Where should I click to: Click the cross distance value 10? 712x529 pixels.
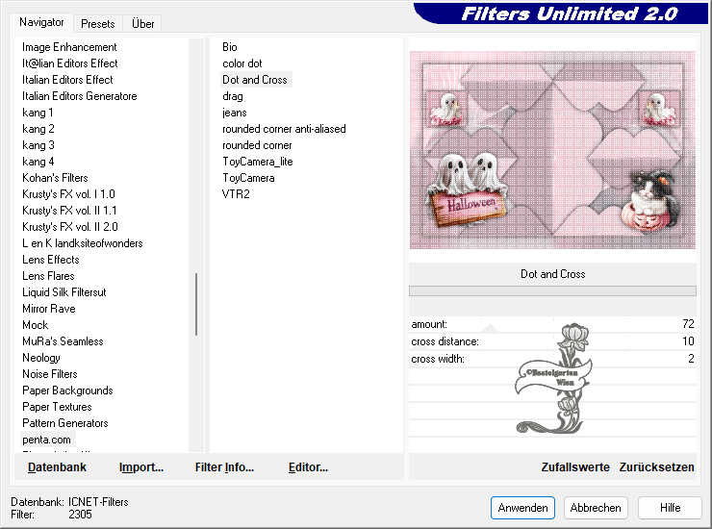pos(688,341)
